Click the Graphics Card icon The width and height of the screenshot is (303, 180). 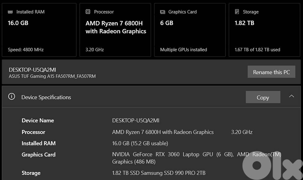(162, 12)
